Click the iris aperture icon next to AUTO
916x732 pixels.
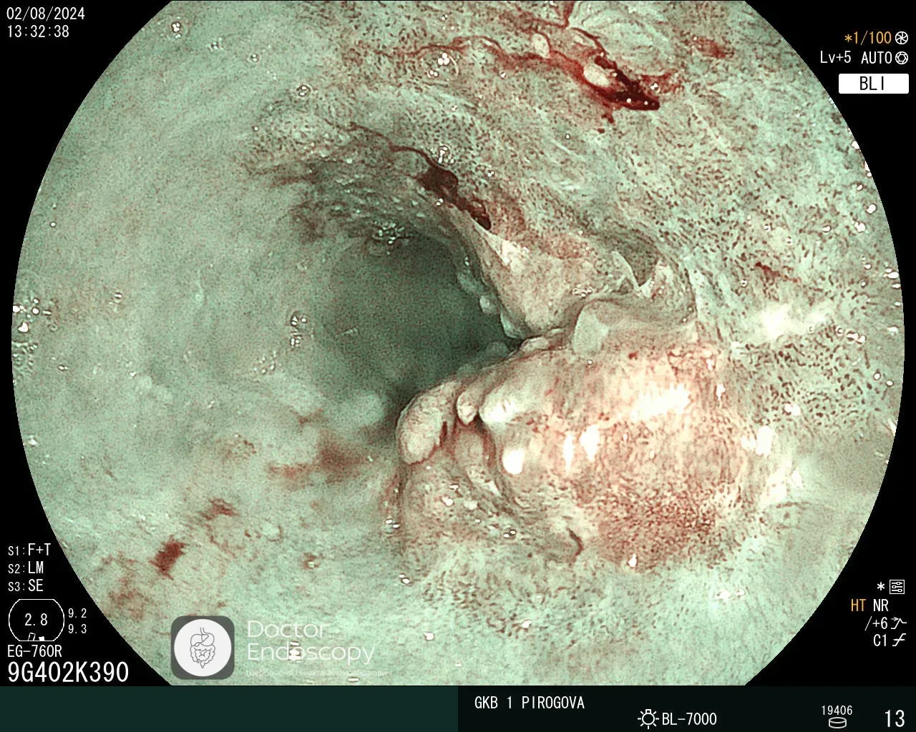click(901, 58)
